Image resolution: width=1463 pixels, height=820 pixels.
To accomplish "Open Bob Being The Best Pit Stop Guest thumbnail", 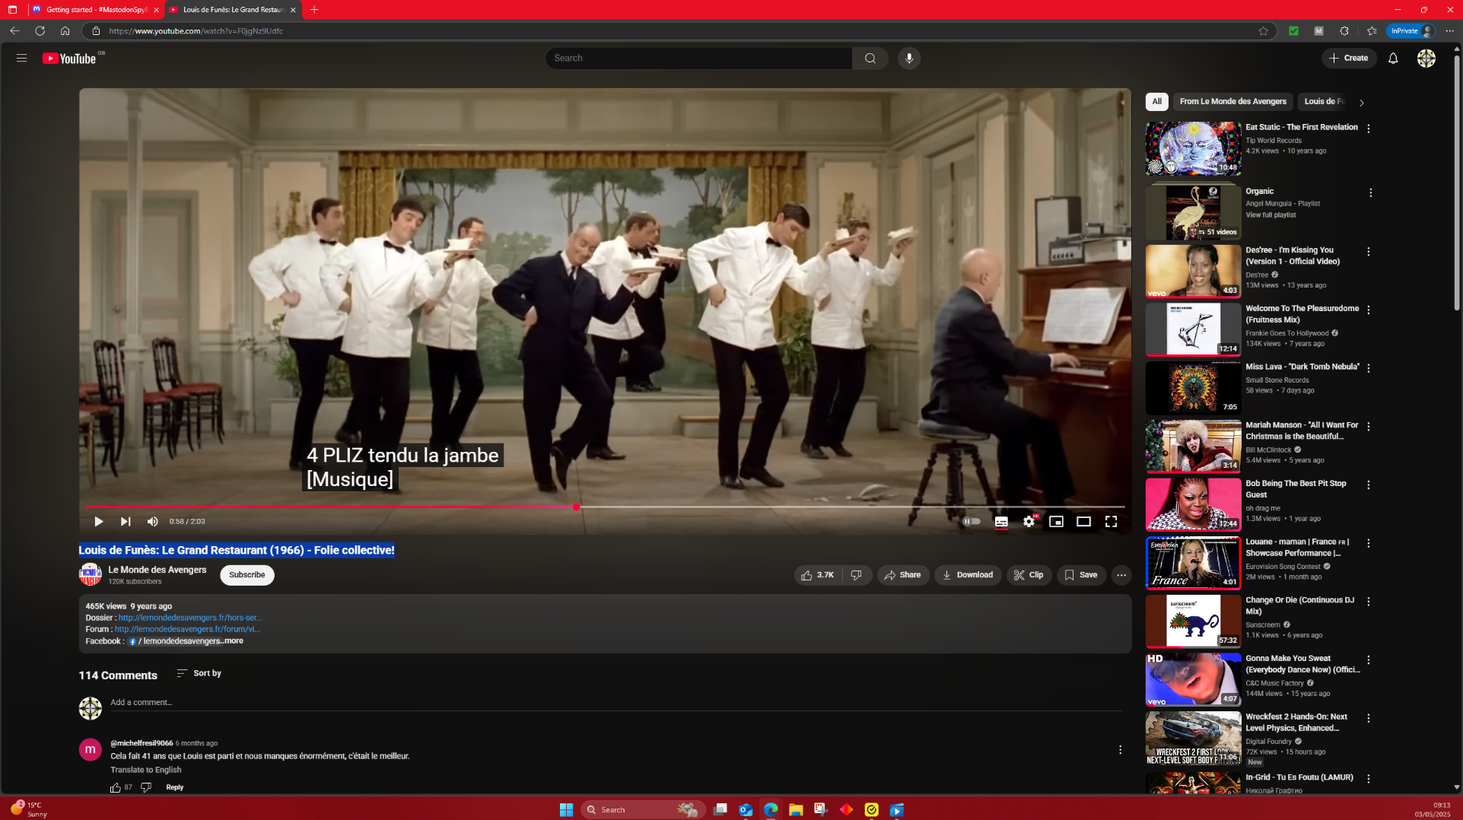I will click(1193, 504).
